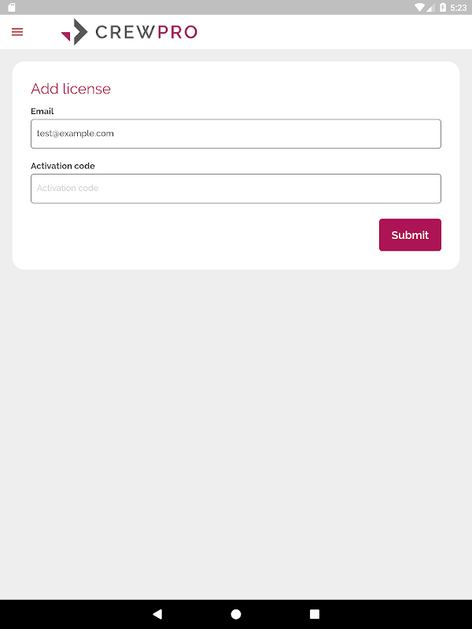Focus the Email input field
This screenshot has width=472, height=629.
(236, 134)
